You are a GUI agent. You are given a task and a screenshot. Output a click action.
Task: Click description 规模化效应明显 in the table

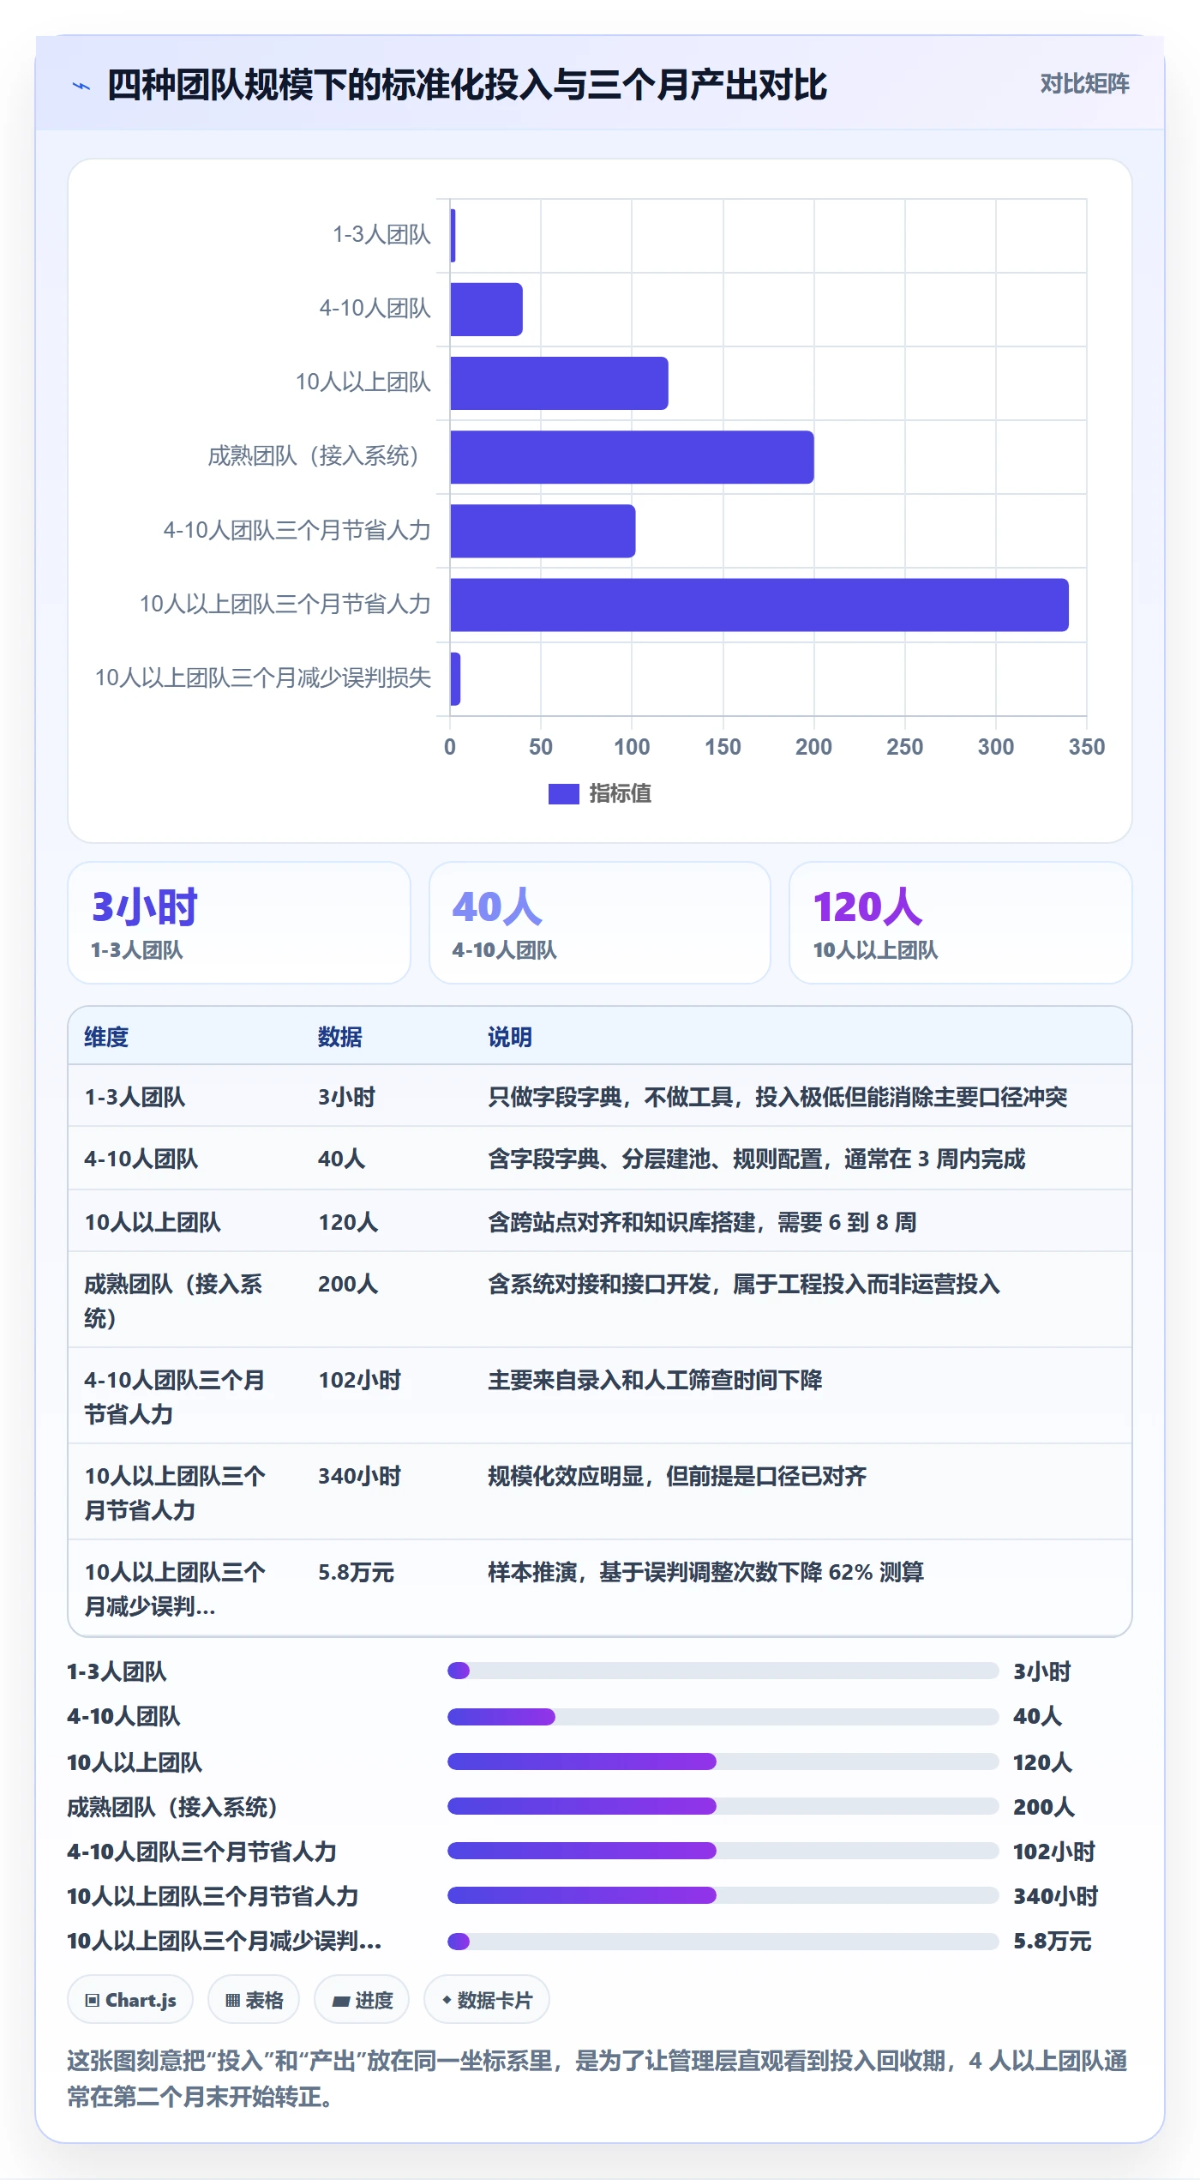coord(677,1476)
